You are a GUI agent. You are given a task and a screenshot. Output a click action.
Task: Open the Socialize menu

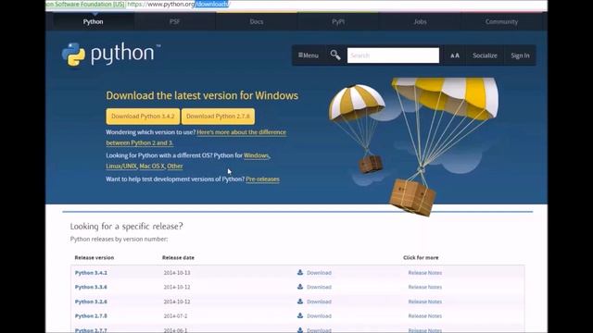(485, 55)
